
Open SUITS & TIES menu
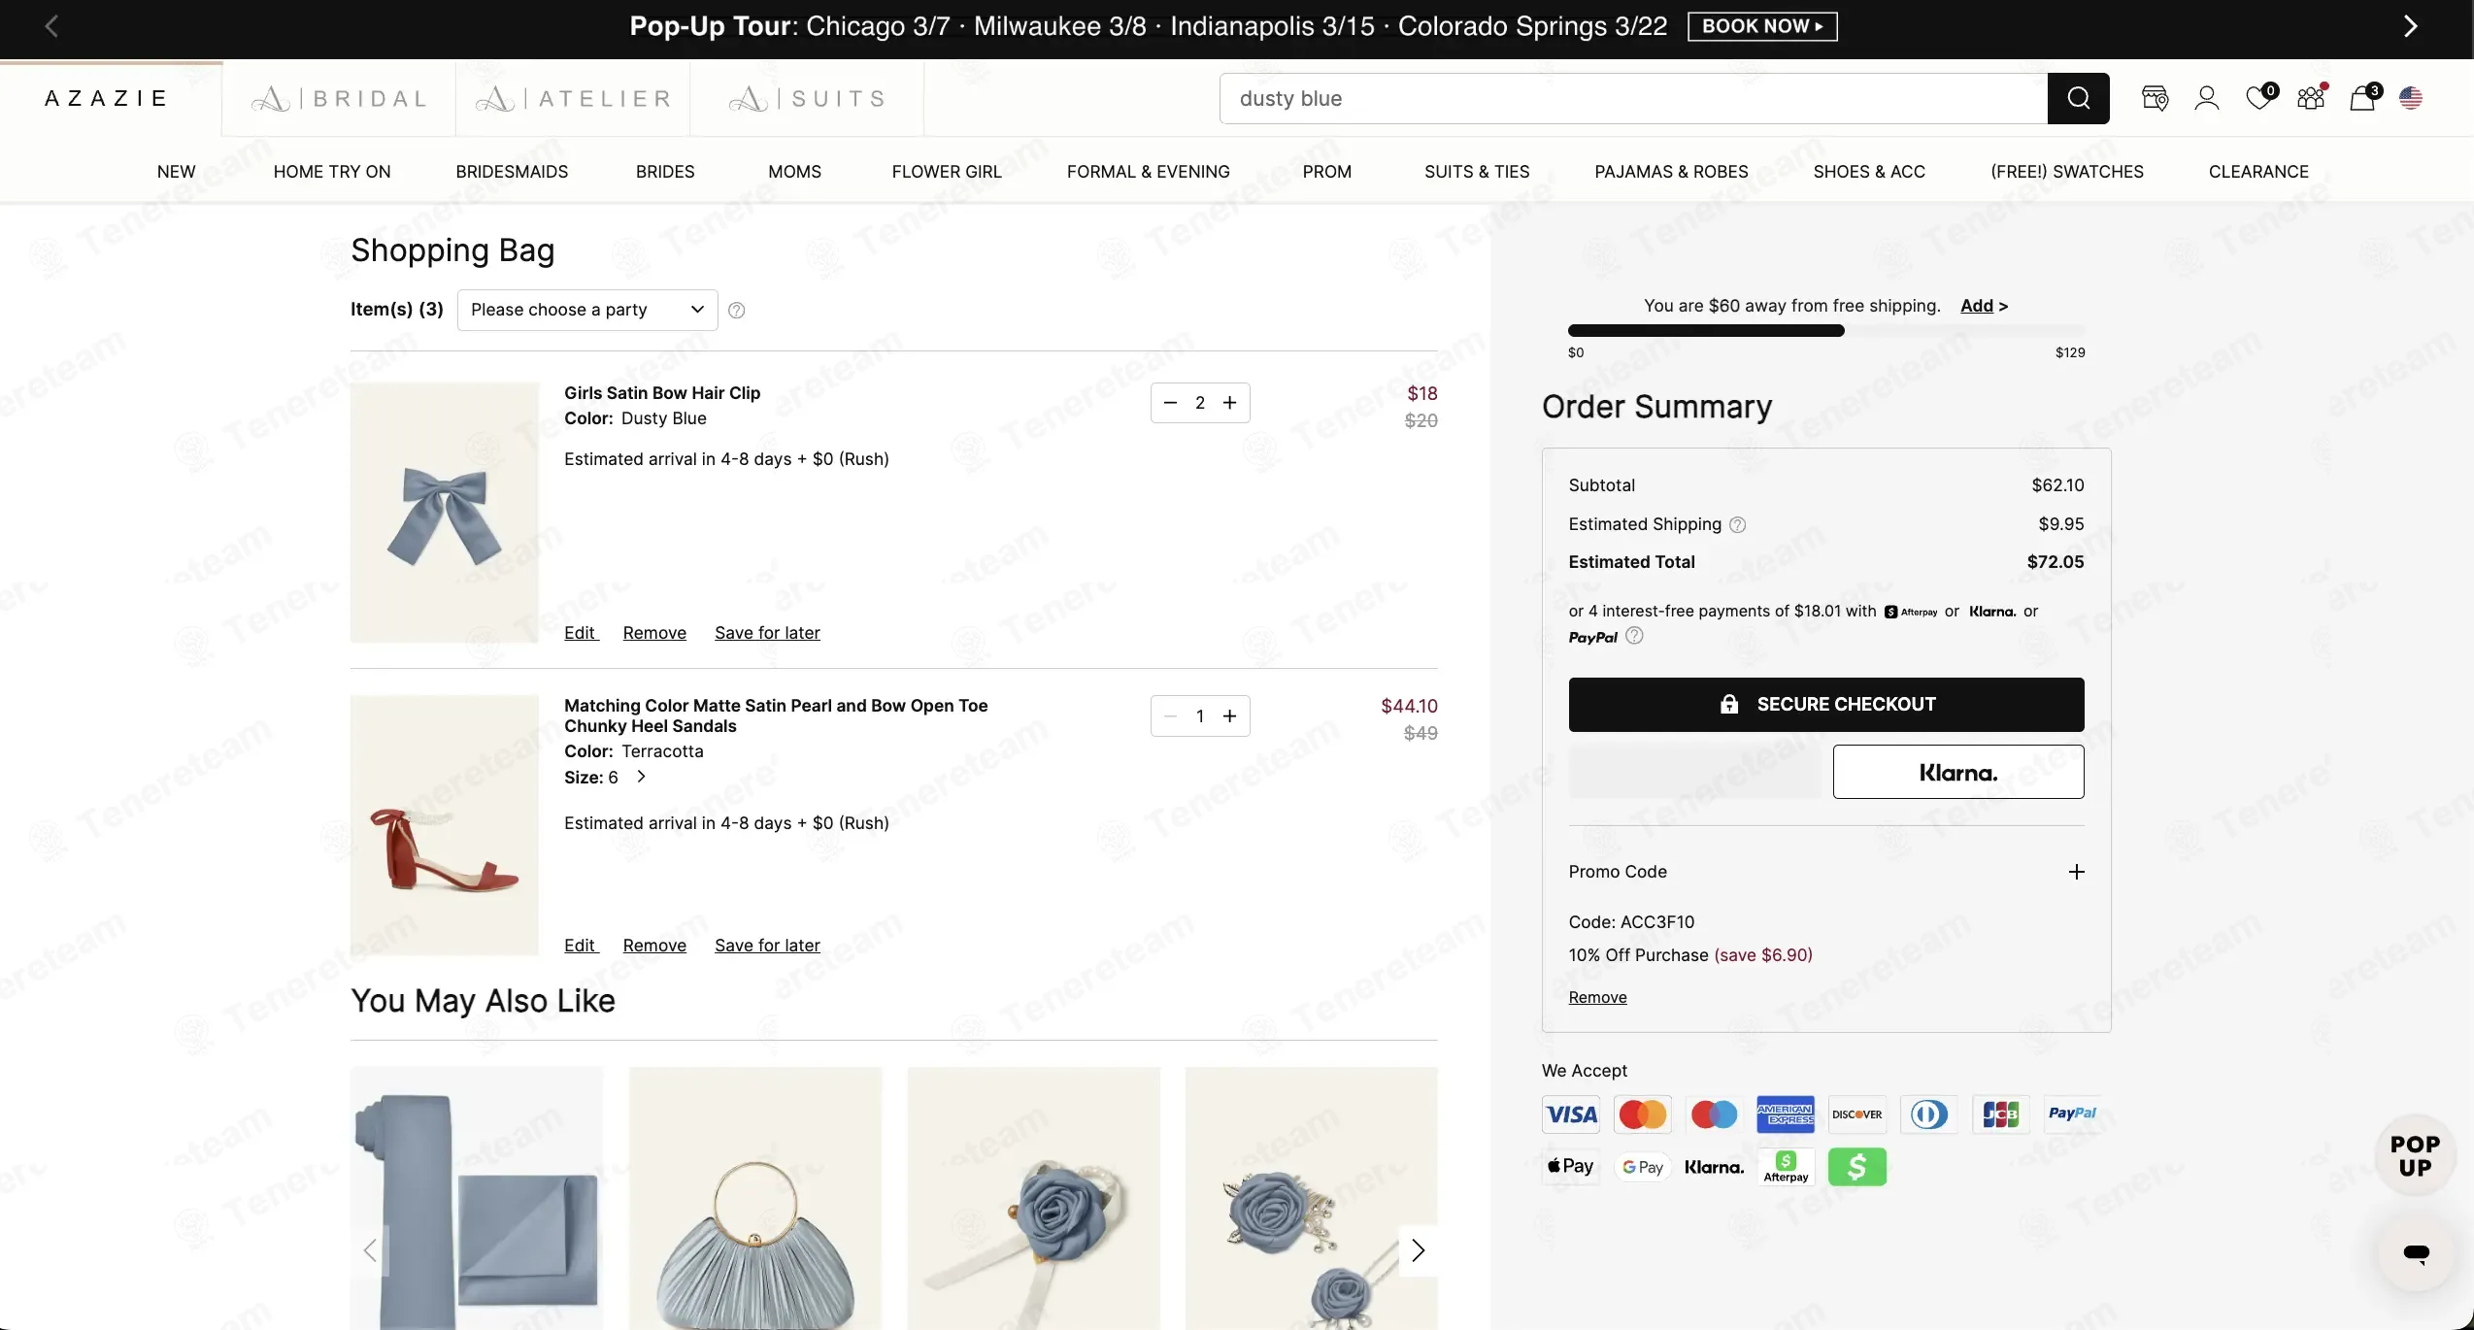pos(1477,172)
